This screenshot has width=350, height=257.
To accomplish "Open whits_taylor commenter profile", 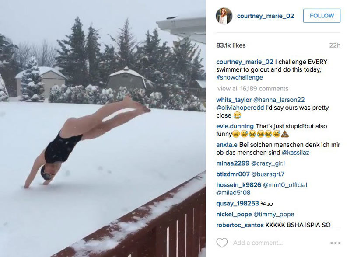I will (x=234, y=100).
